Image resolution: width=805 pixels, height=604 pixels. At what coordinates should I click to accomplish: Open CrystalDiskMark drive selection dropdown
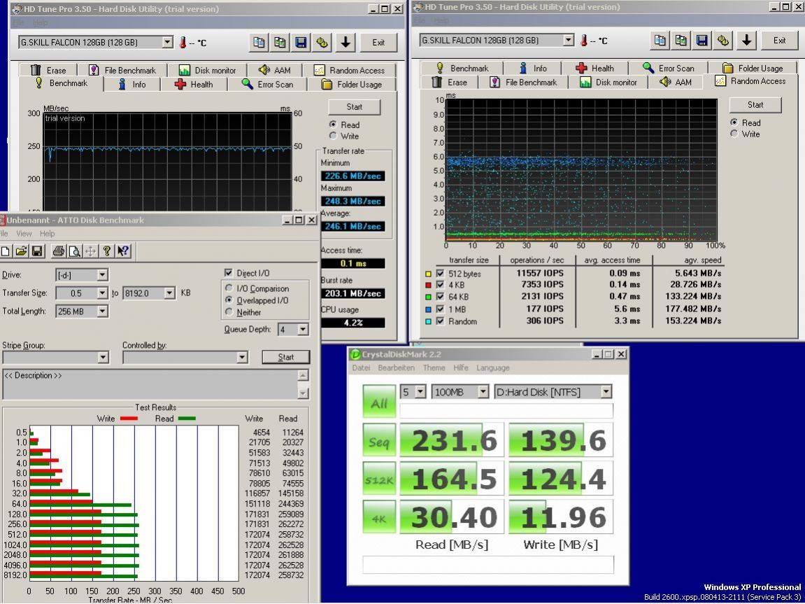point(606,392)
